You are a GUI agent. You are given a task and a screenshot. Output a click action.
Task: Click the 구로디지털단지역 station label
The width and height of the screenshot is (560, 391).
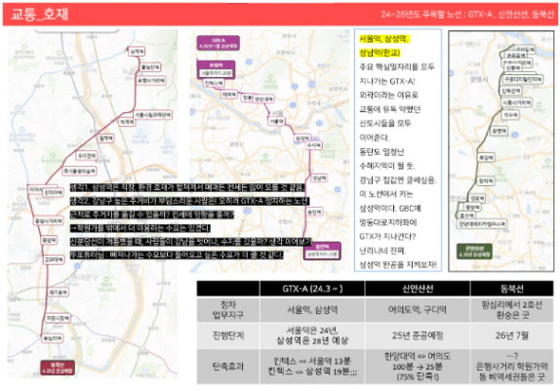[523, 79]
